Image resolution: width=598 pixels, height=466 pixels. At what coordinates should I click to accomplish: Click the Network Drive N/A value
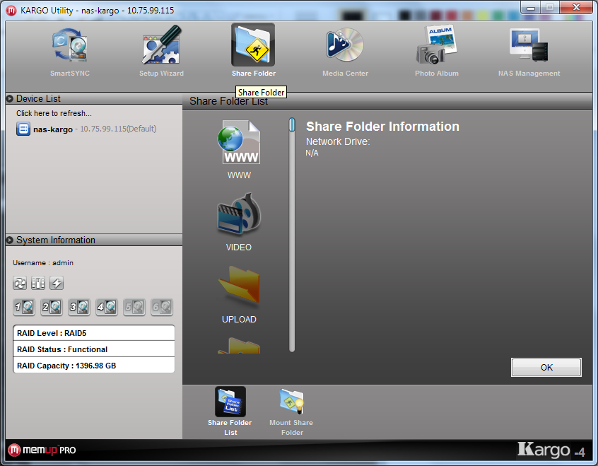click(312, 153)
